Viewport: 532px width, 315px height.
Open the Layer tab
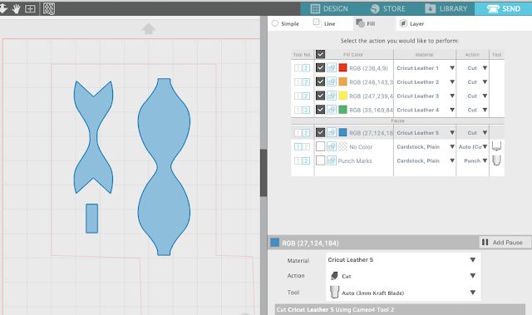(x=412, y=24)
